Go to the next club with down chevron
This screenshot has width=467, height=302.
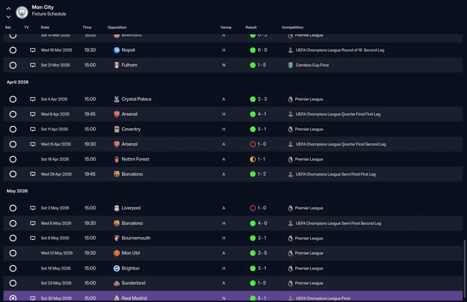click(8, 17)
